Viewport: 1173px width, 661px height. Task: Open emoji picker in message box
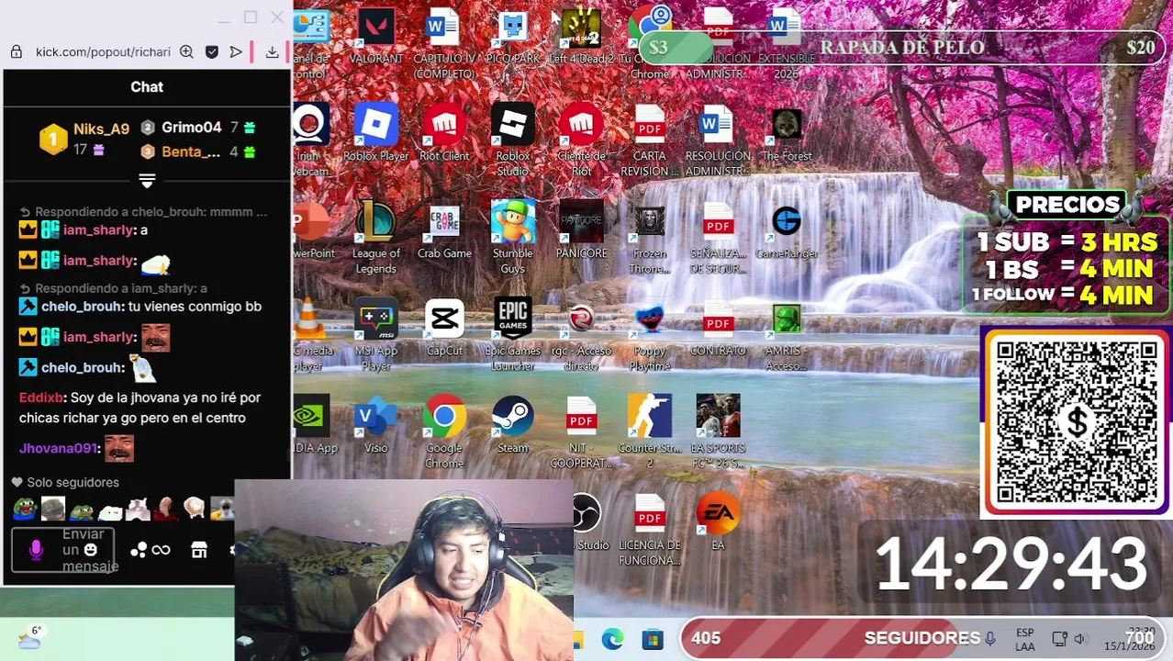click(90, 550)
